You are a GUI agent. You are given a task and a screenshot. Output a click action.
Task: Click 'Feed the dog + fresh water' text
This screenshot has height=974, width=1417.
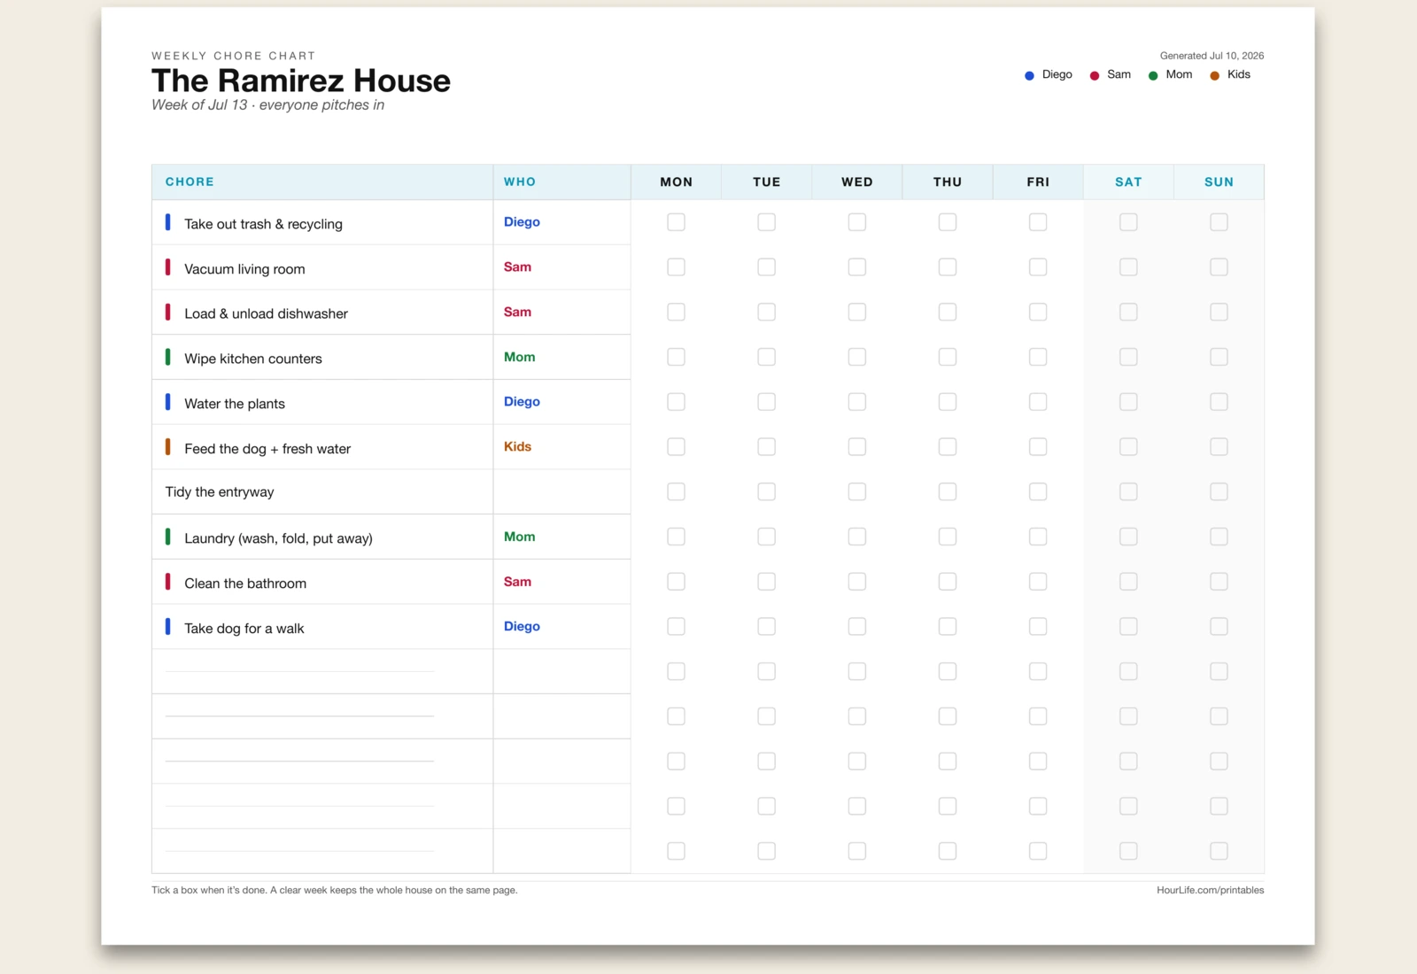267,449
